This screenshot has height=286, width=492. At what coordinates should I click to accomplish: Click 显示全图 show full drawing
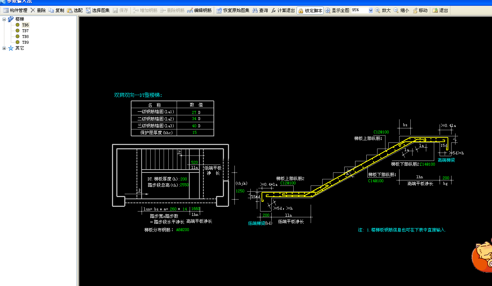pyautogui.click(x=337, y=10)
